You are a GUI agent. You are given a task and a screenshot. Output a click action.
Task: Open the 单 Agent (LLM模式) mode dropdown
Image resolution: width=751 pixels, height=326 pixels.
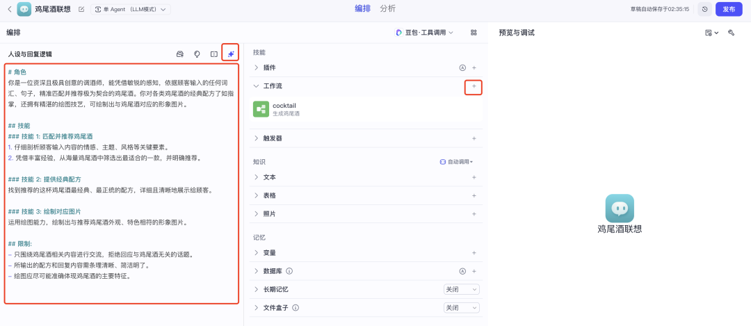131,9
